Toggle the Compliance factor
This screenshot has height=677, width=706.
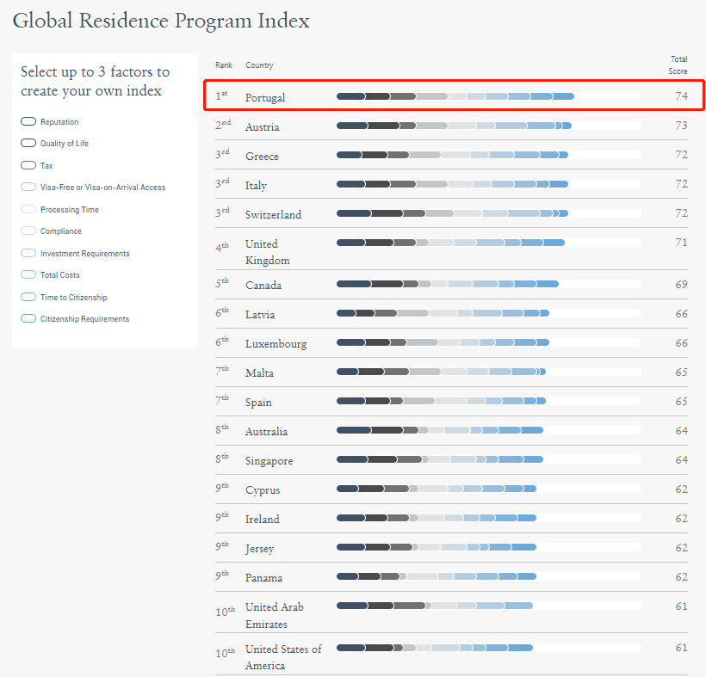pos(28,231)
